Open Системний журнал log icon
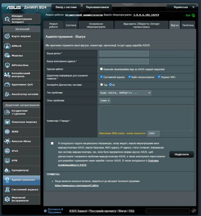This screenshot has height=216, width=201. pyautogui.click(x=7, y=190)
